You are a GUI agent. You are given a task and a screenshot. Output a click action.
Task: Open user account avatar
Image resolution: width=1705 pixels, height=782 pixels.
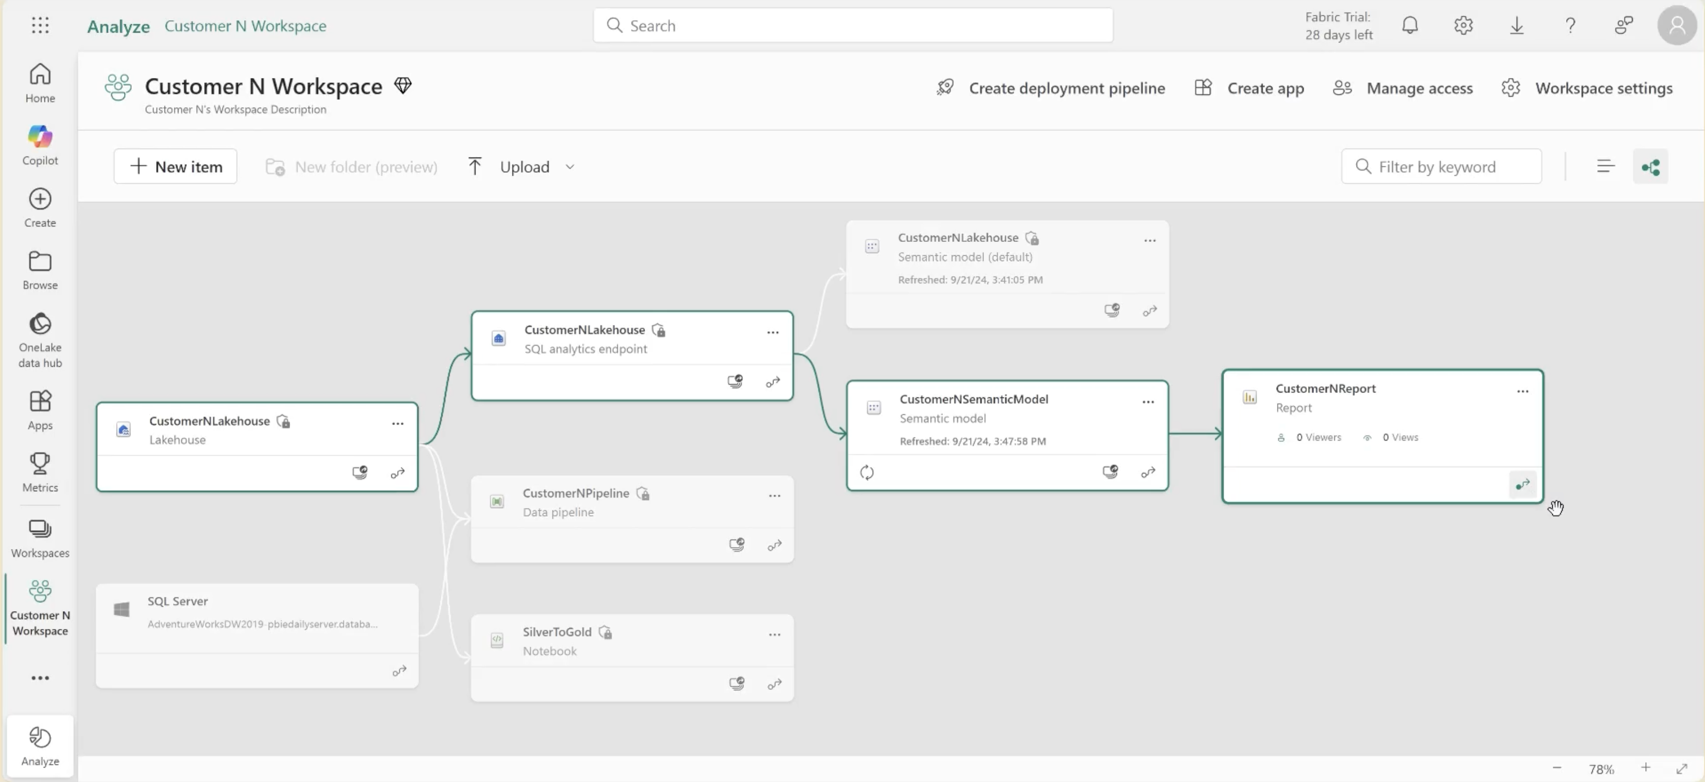[x=1676, y=25]
